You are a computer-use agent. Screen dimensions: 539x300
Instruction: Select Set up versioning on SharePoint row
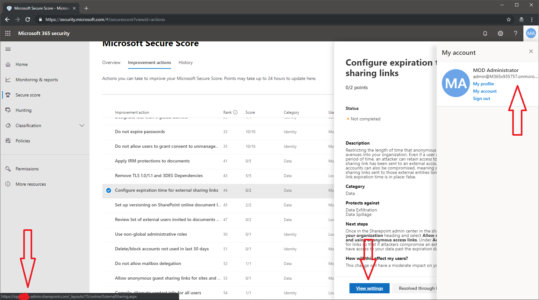[218, 205]
